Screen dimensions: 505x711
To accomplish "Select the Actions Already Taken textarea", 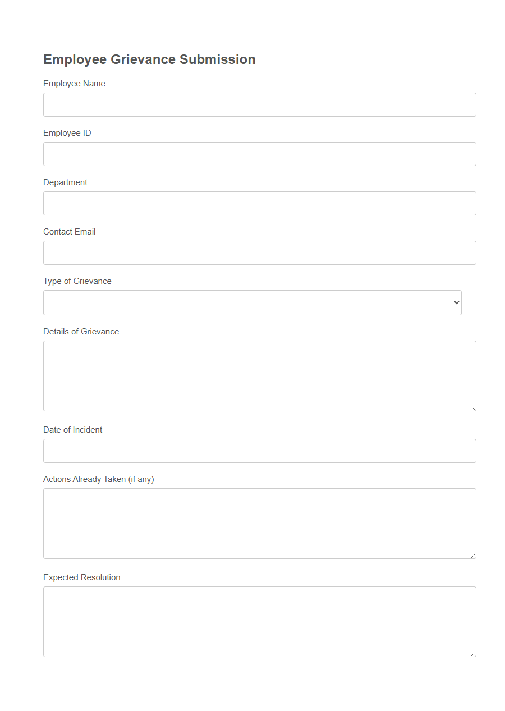I will click(x=259, y=522).
